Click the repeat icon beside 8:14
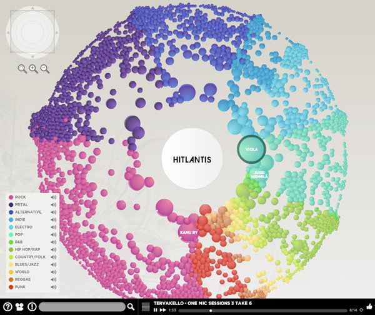 [x=361, y=310]
